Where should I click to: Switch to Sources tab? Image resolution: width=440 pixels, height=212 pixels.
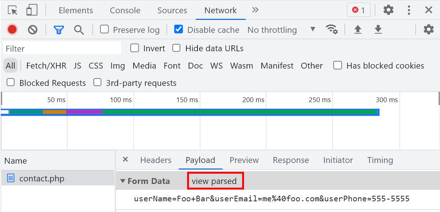click(172, 10)
